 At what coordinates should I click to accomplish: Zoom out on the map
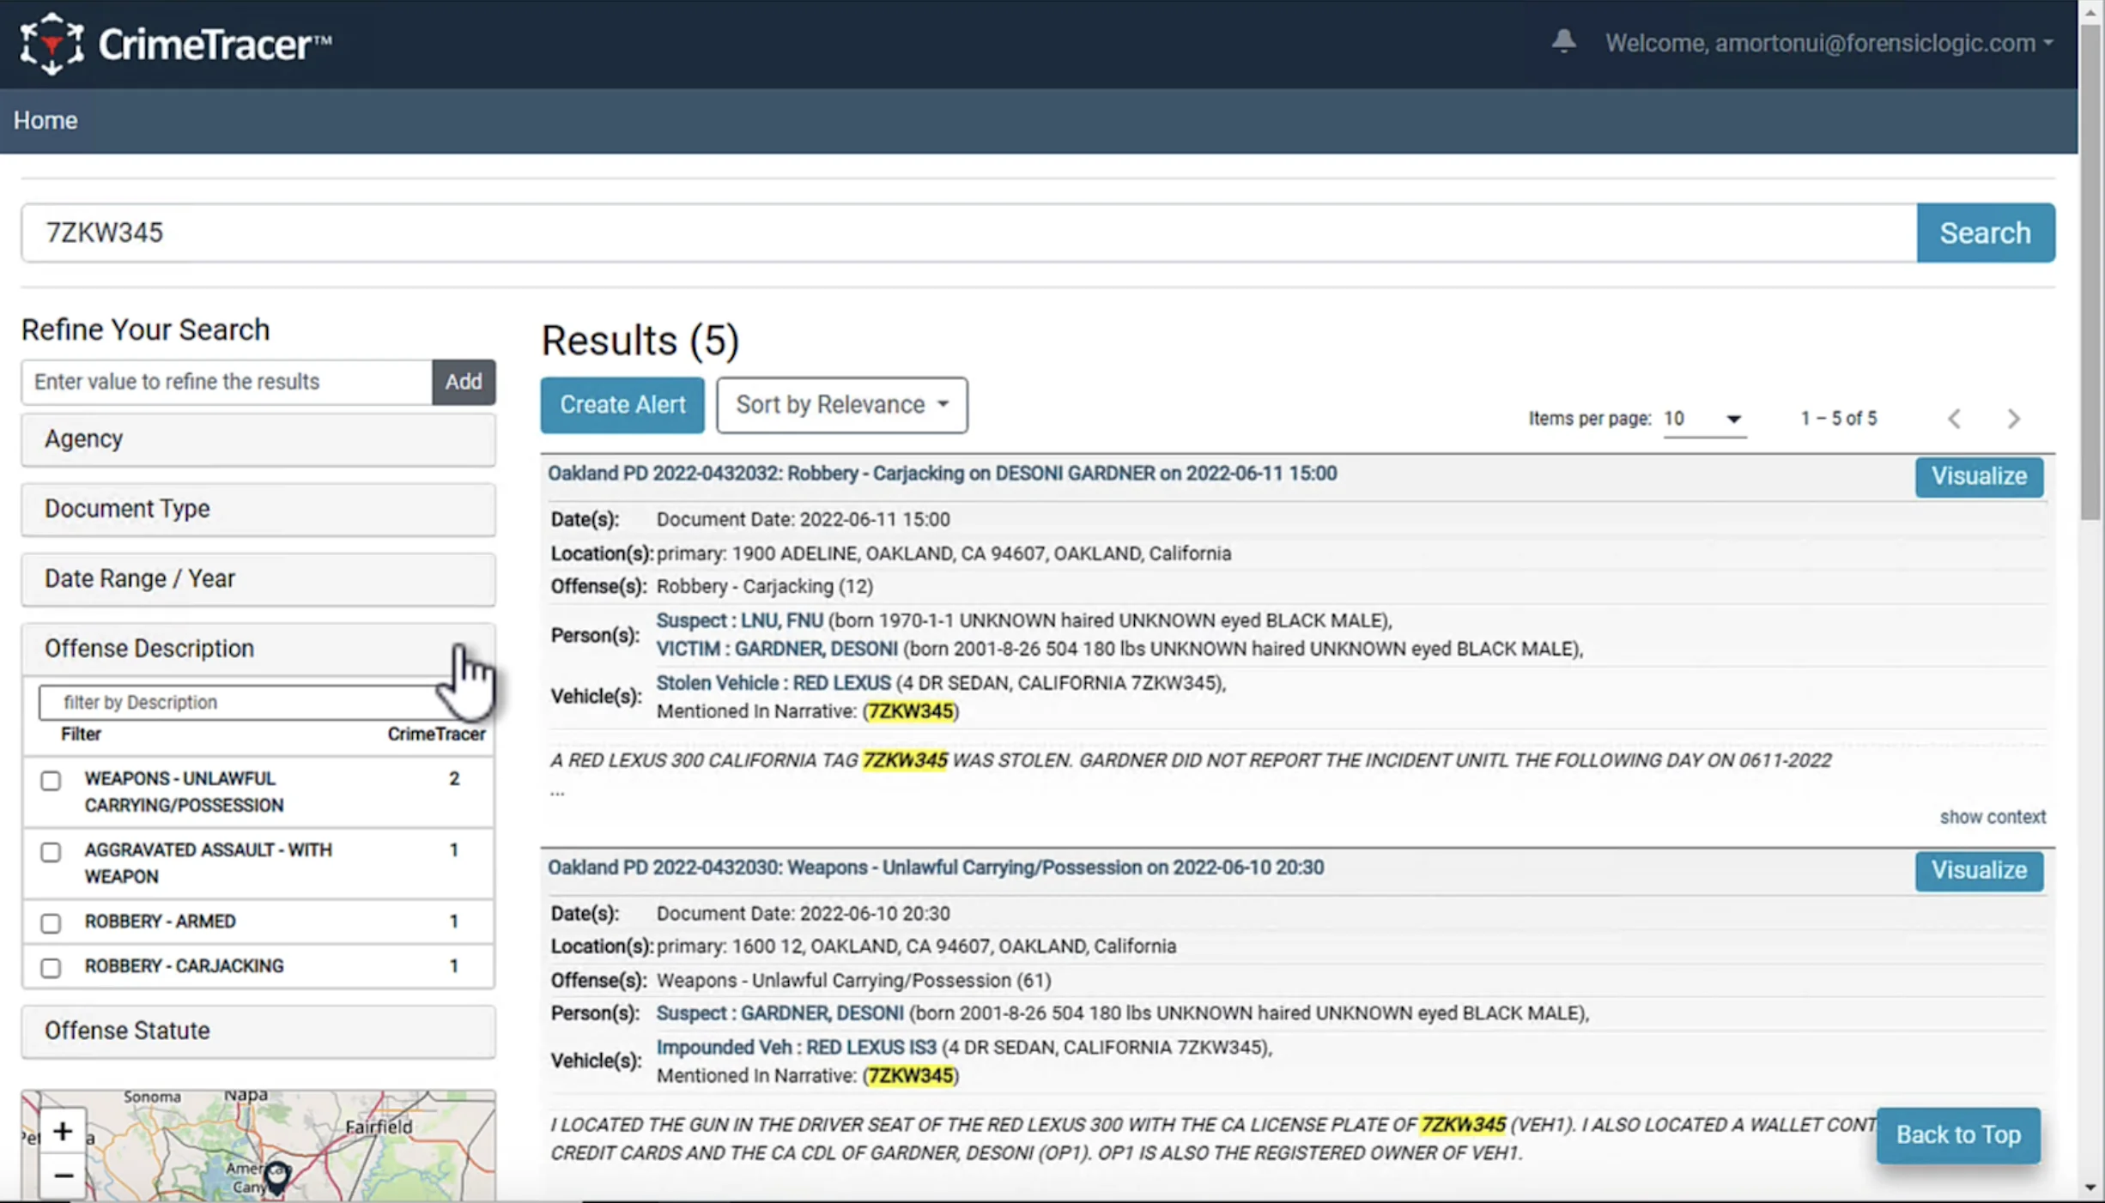click(x=63, y=1175)
